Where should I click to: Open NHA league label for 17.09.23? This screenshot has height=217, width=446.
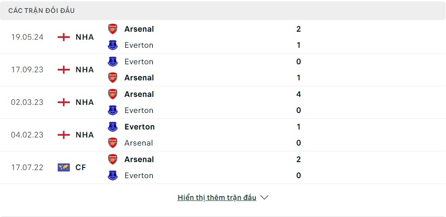(x=85, y=70)
